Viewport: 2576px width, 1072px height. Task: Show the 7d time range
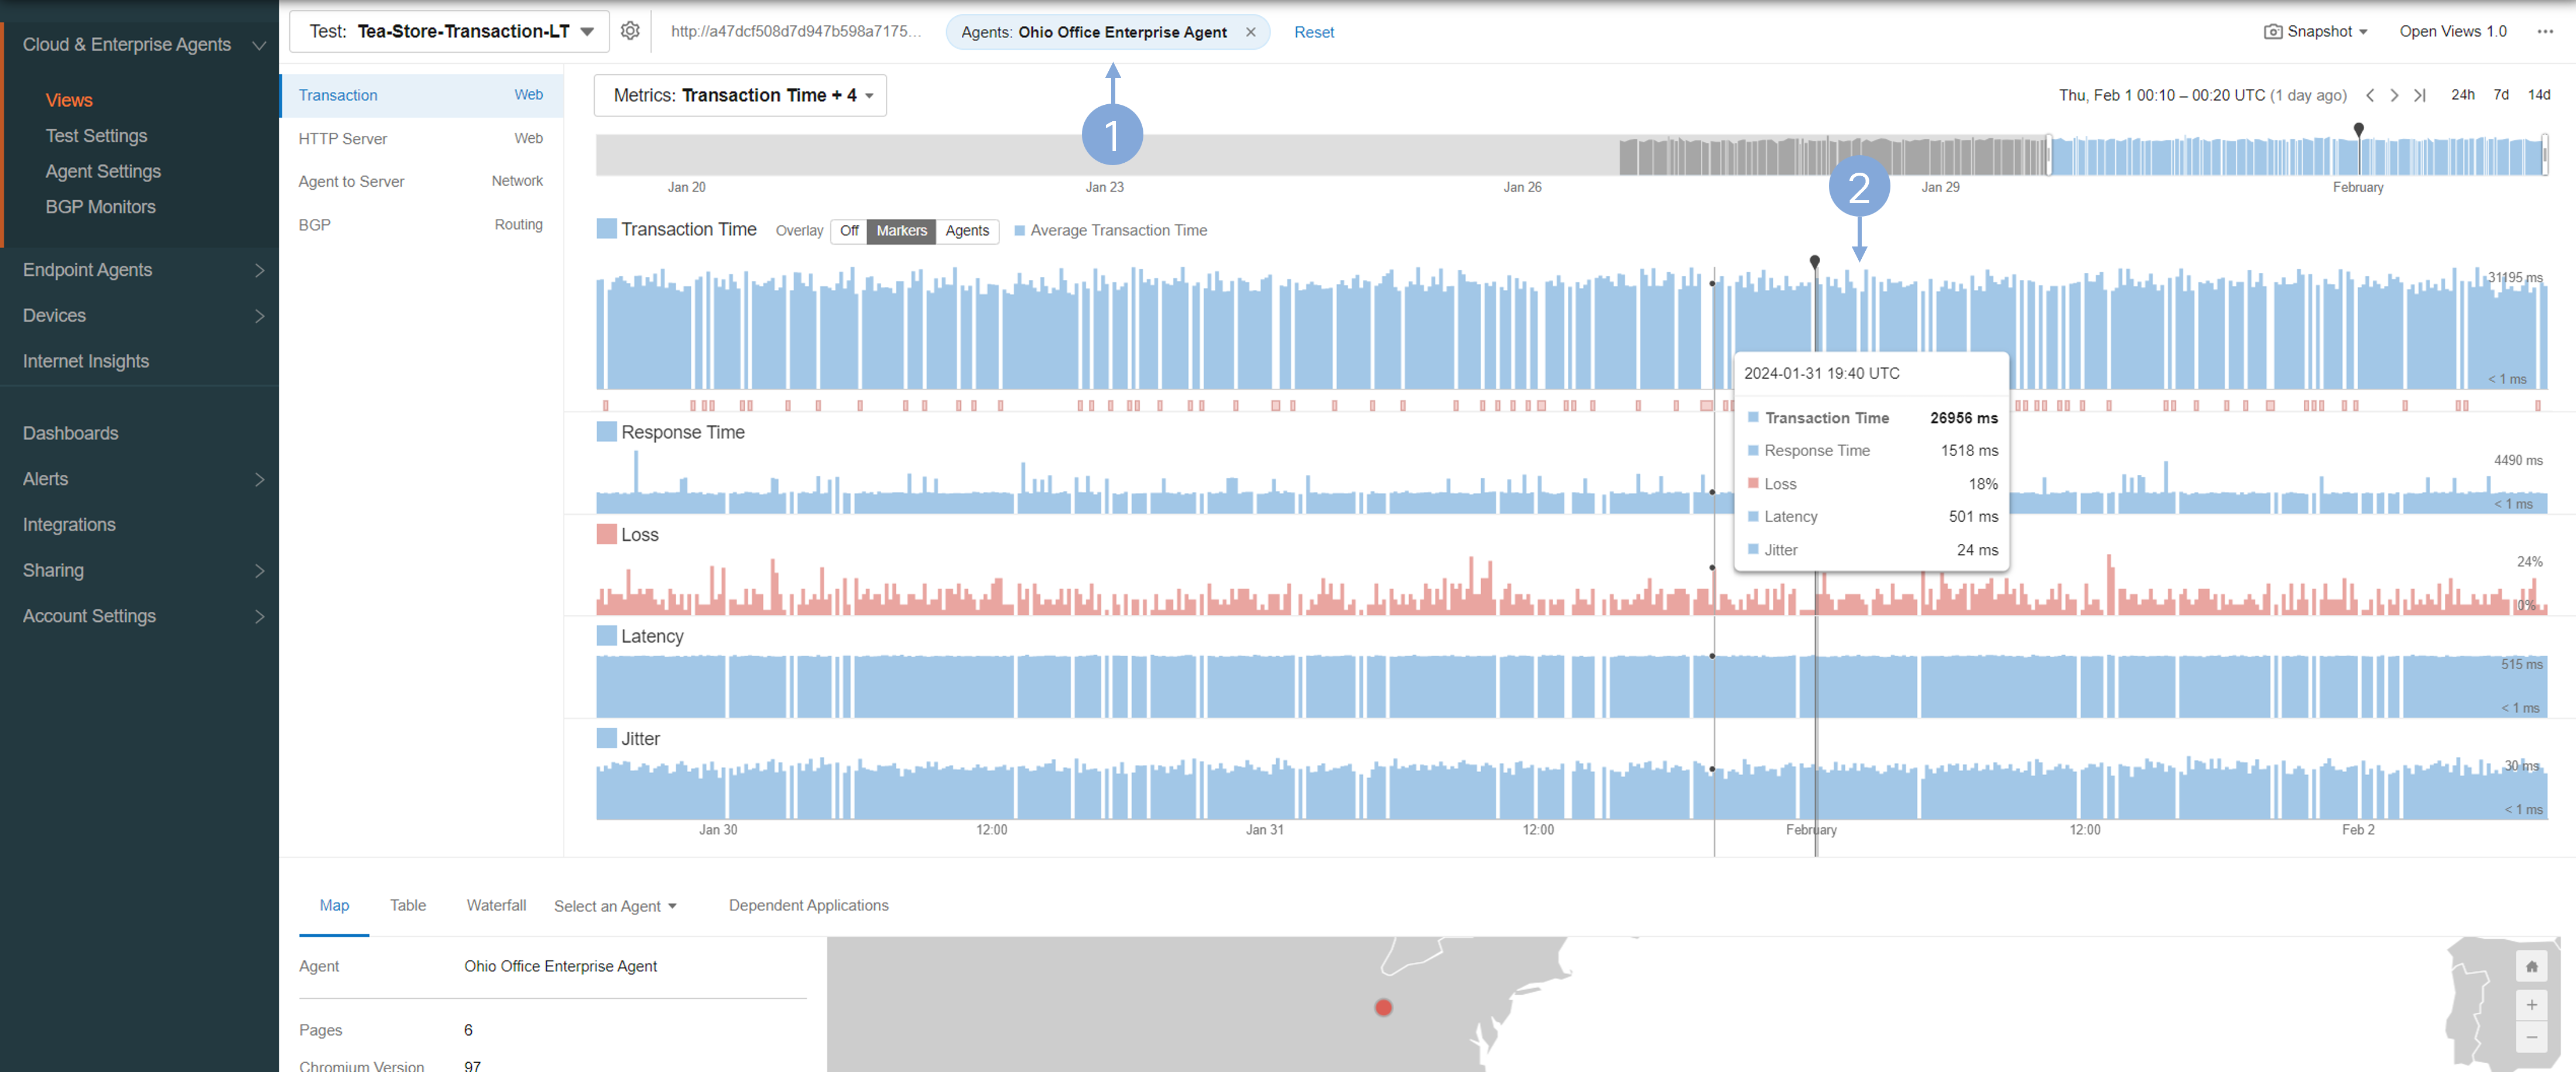pos(2500,95)
